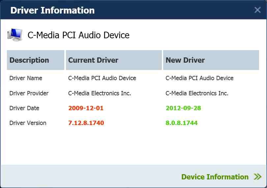Select current driver version 7.12.8.1740
267x188 pixels.
coord(86,123)
